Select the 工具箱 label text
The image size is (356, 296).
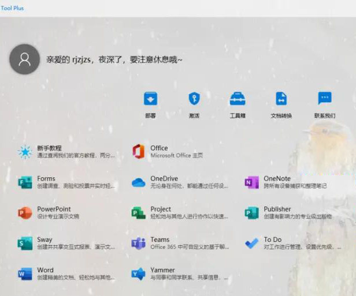click(x=238, y=115)
